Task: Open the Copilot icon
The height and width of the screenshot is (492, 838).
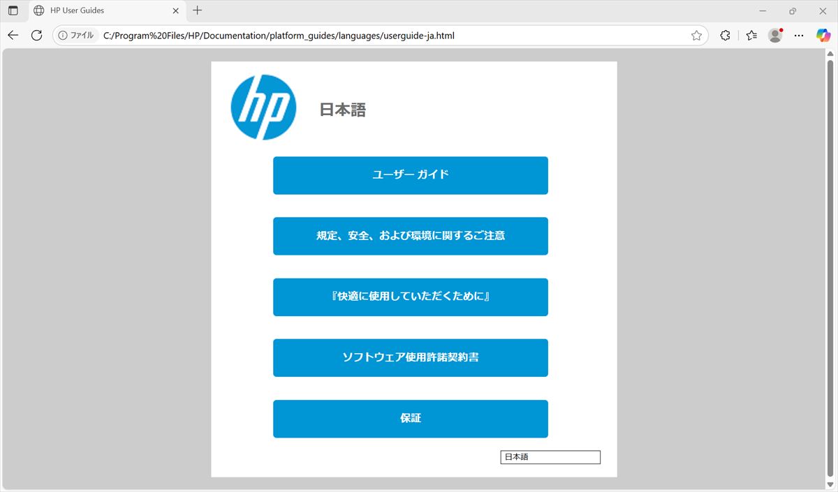Action: coord(823,35)
